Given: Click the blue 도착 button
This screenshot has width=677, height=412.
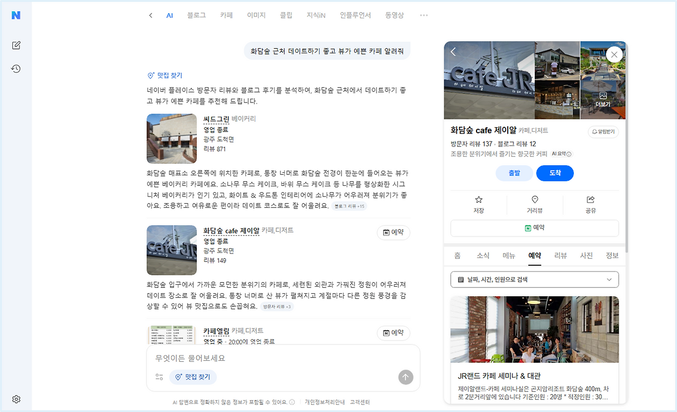Looking at the screenshot, I should [555, 173].
